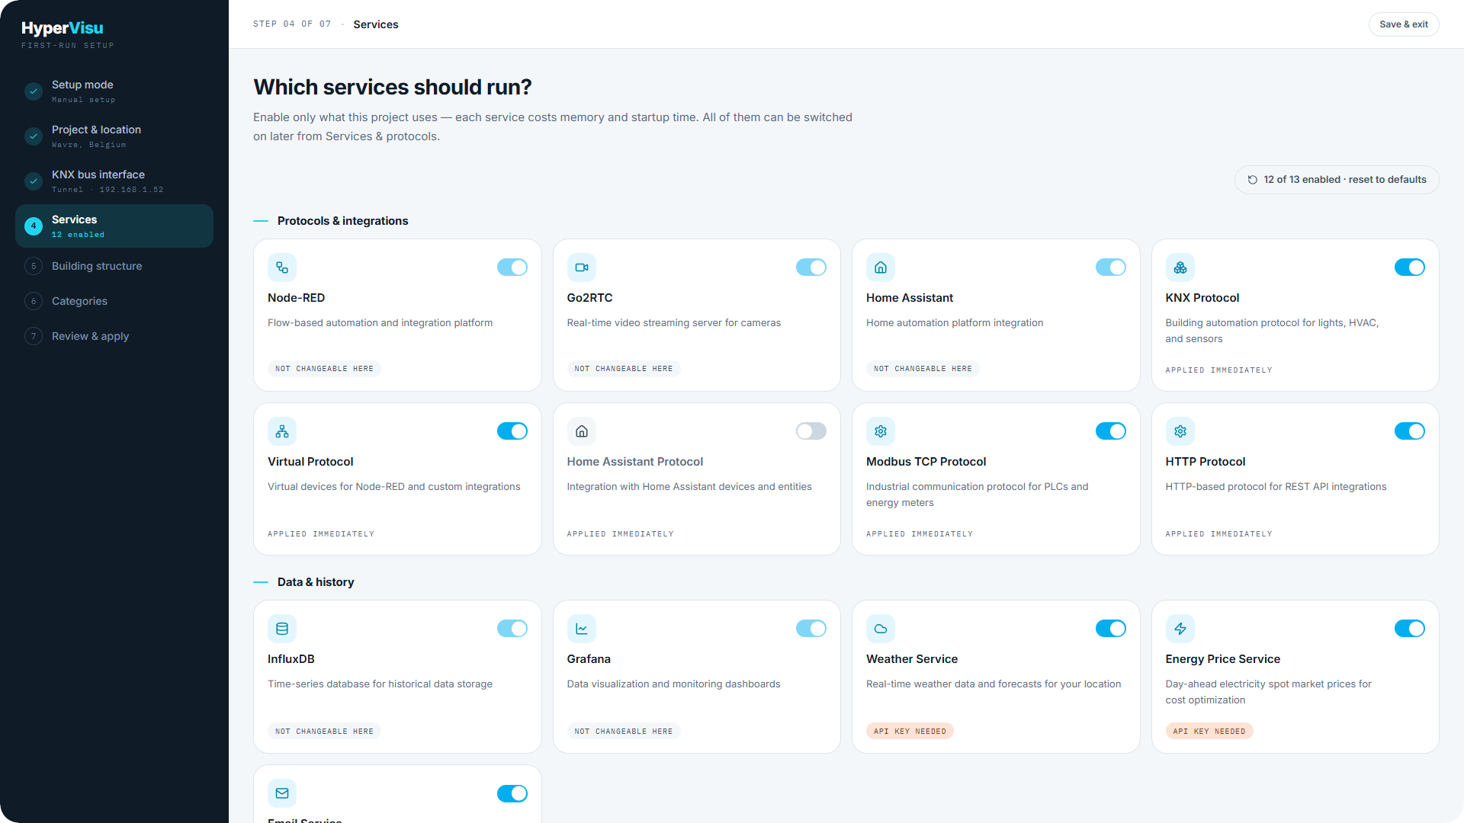Click the KNX Protocol icon
Screen dimensions: 1464x823
tap(1180, 267)
